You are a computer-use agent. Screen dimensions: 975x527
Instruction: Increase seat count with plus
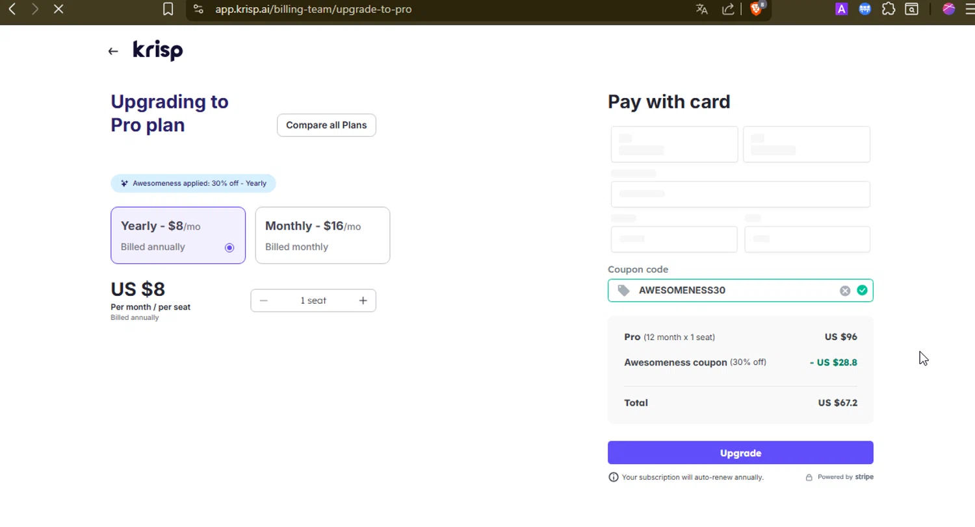coord(363,300)
